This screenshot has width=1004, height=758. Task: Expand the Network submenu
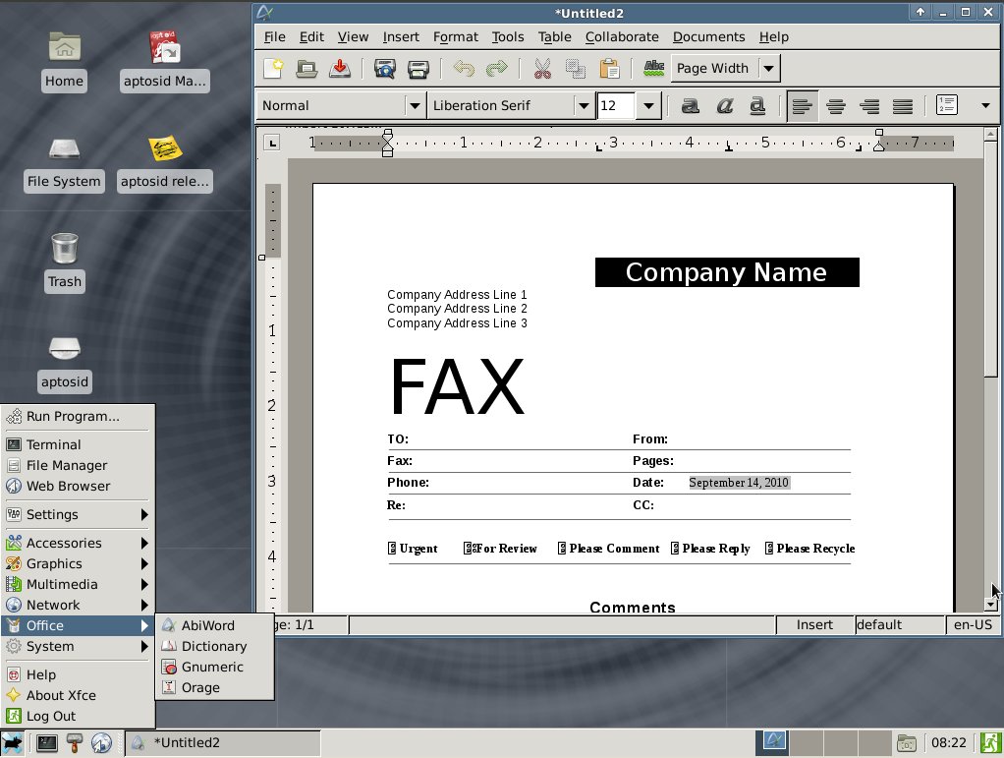[78, 605]
